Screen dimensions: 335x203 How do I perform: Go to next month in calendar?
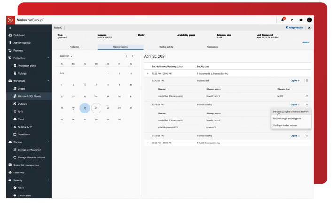(x=132, y=56)
